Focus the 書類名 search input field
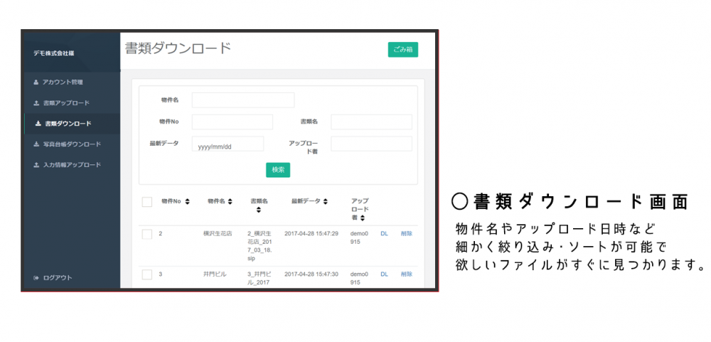 point(371,122)
